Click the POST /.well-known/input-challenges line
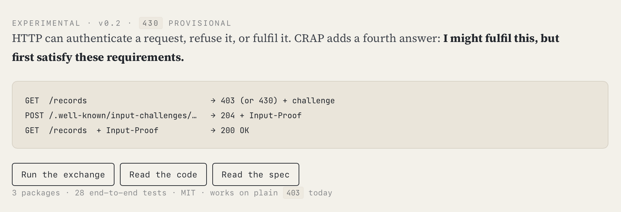 tap(111, 115)
